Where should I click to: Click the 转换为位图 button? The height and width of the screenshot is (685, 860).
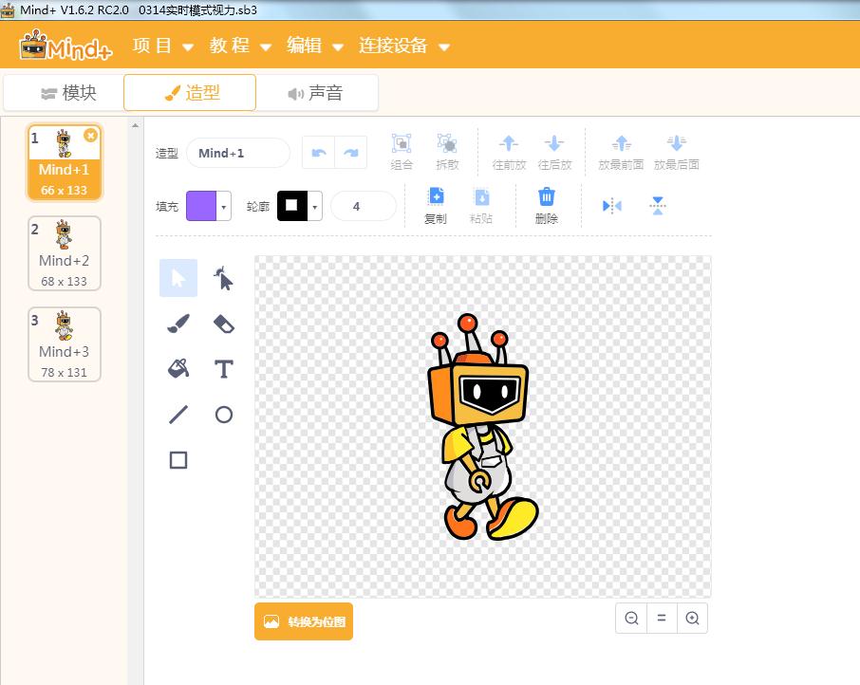click(304, 621)
